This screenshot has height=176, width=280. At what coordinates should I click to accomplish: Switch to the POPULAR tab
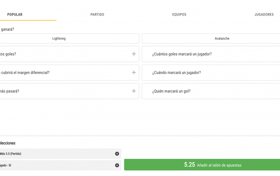click(x=15, y=14)
